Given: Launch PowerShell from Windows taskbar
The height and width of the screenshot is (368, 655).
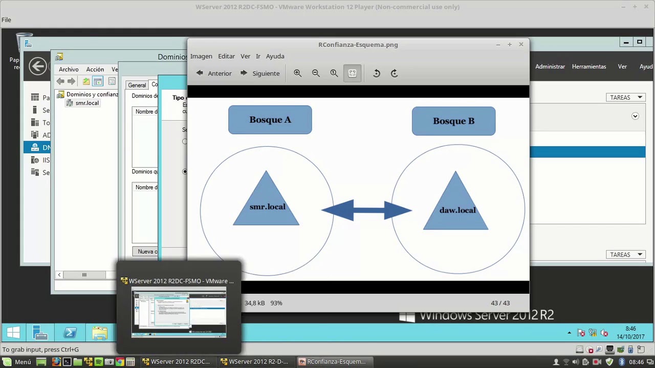Looking at the screenshot, I should pyautogui.click(x=70, y=333).
